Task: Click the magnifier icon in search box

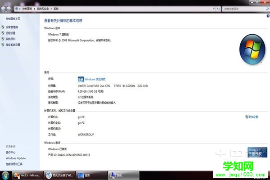Action: (x=267, y=9)
